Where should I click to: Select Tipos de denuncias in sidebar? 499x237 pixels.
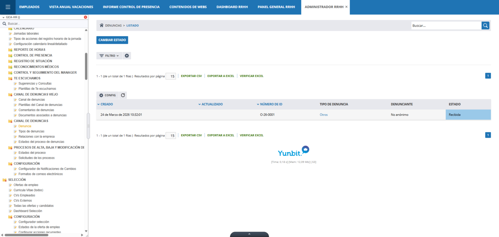31,132
